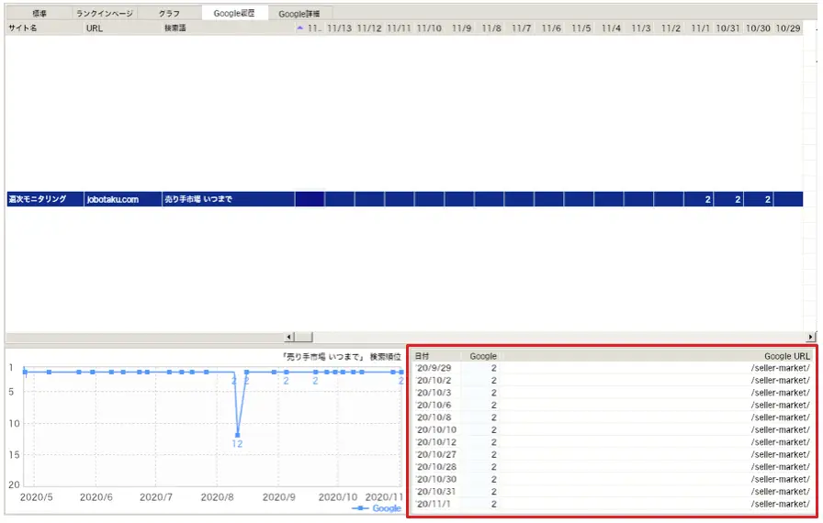Select the '20/10/2 history row date
This screenshot has width=823, height=523.
[434, 381]
